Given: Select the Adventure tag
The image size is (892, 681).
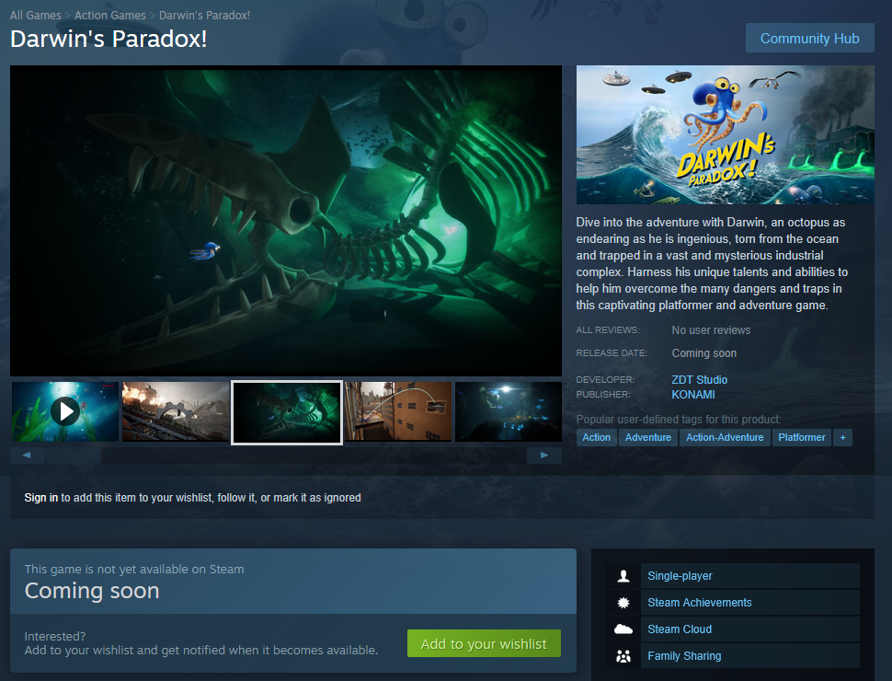Looking at the screenshot, I should 648,437.
